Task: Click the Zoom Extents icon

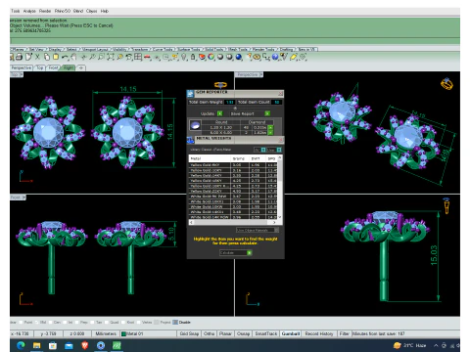Action: (111, 57)
